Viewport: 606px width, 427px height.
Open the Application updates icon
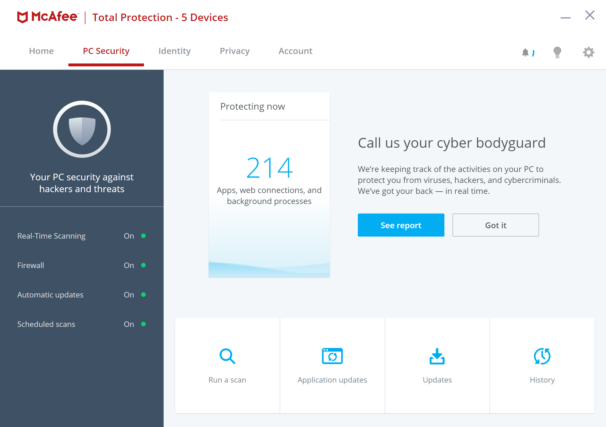332,356
